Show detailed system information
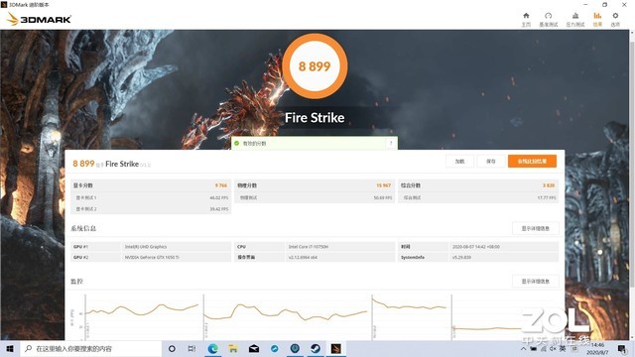Image resolution: width=635 pixels, height=357 pixels. click(536, 228)
